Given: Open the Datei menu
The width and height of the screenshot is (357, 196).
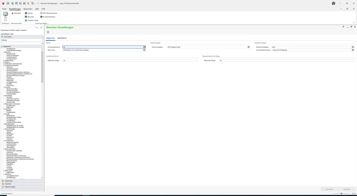Looking at the screenshot, I should (4, 9).
